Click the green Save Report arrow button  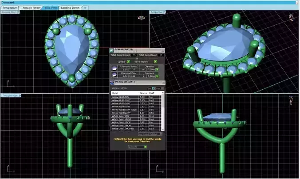[155, 61]
